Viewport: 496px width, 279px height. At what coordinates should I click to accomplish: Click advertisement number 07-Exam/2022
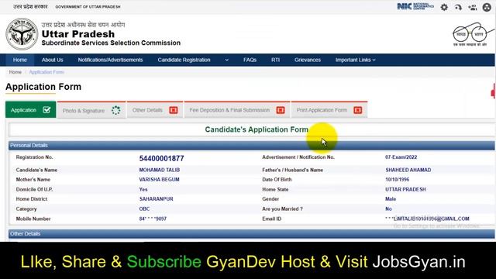[x=401, y=157]
